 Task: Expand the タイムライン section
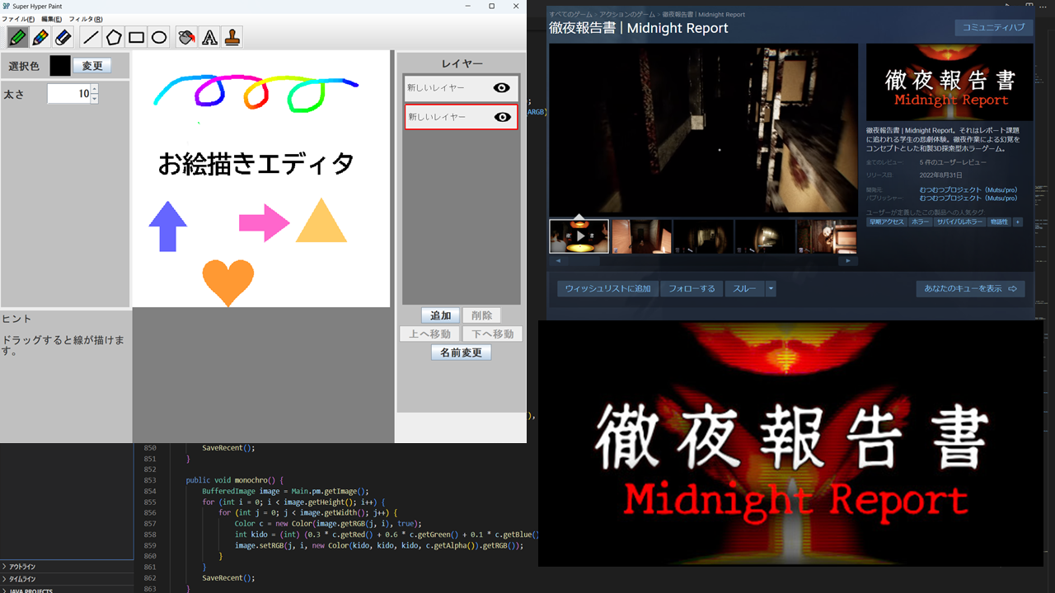[x=67, y=579]
